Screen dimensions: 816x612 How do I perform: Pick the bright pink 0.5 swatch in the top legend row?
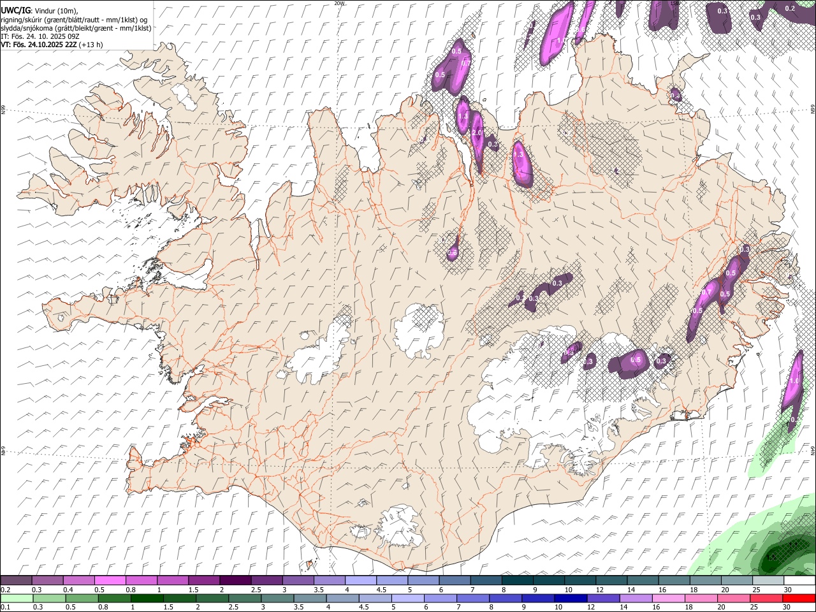coord(110,581)
